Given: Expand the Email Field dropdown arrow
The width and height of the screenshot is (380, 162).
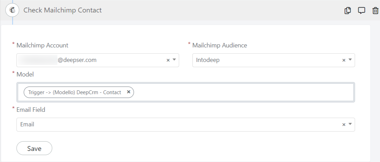Looking at the screenshot, I should tap(350, 124).
